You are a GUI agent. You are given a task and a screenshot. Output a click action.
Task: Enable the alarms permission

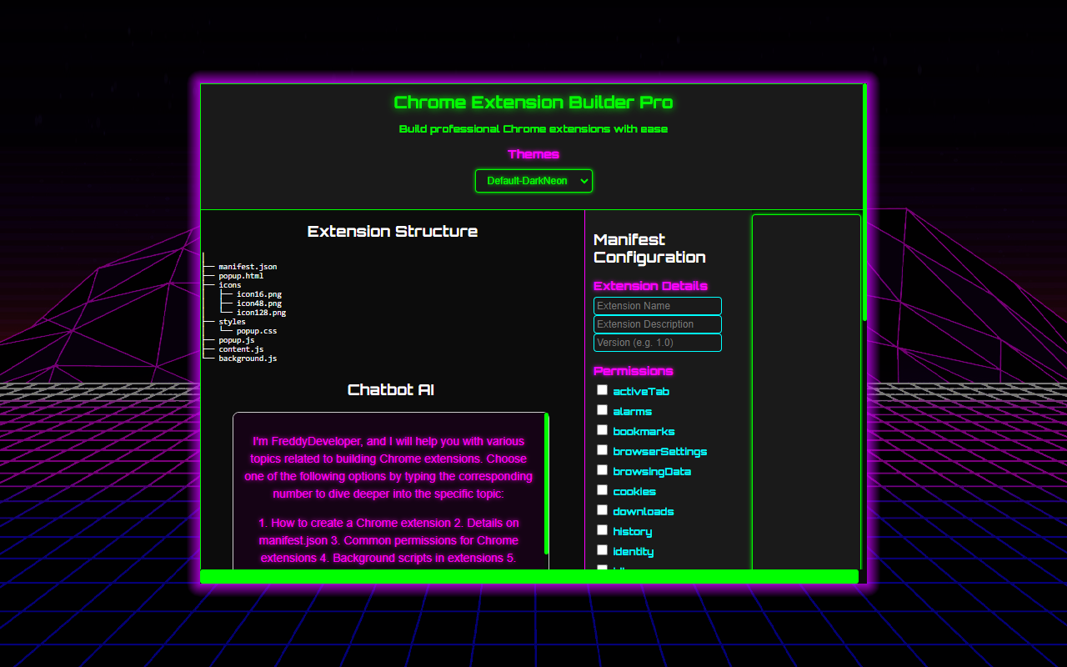[x=602, y=409]
